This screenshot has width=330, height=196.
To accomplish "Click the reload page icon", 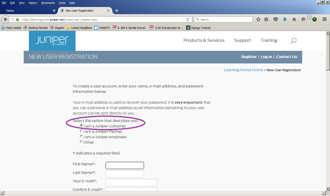I will [188, 19].
